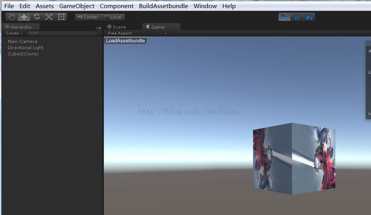Select Main Camera in Hierarchy
The width and height of the screenshot is (371, 215).
point(22,42)
